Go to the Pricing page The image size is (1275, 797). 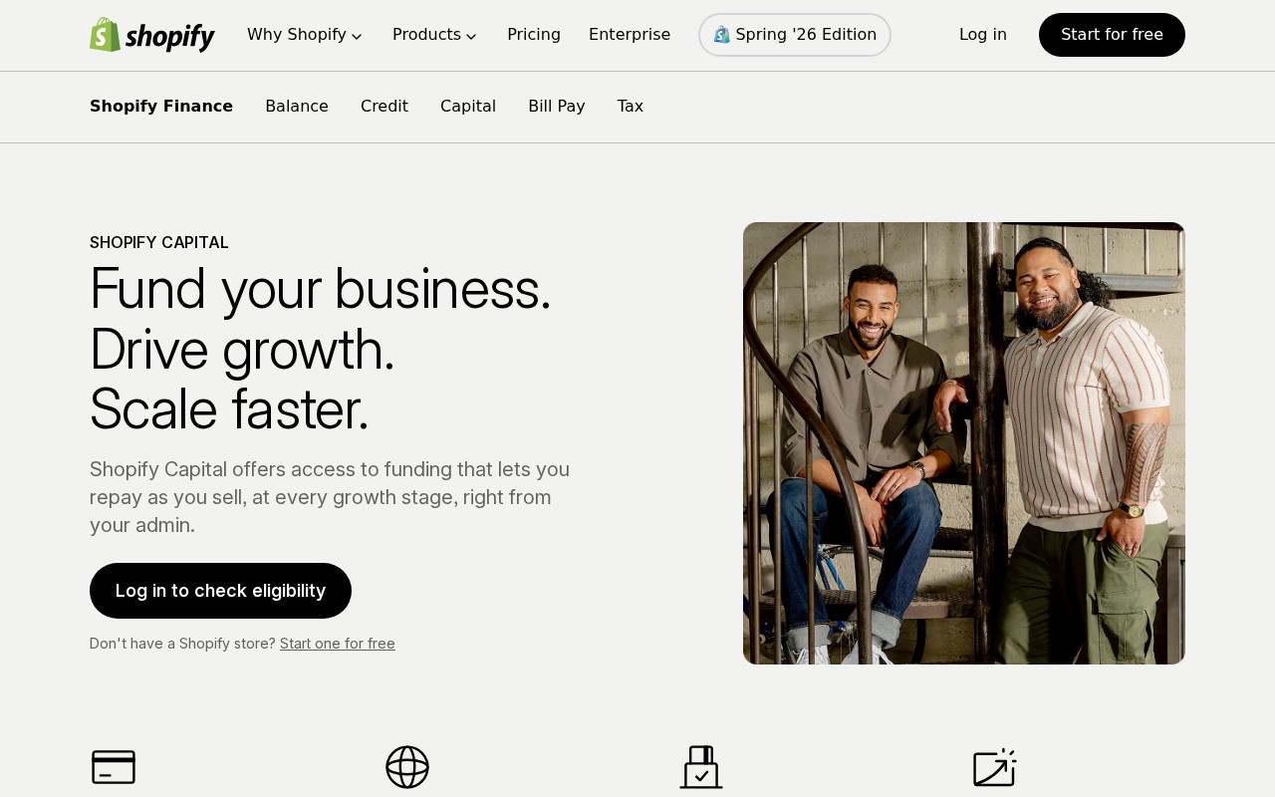[534, 35]
